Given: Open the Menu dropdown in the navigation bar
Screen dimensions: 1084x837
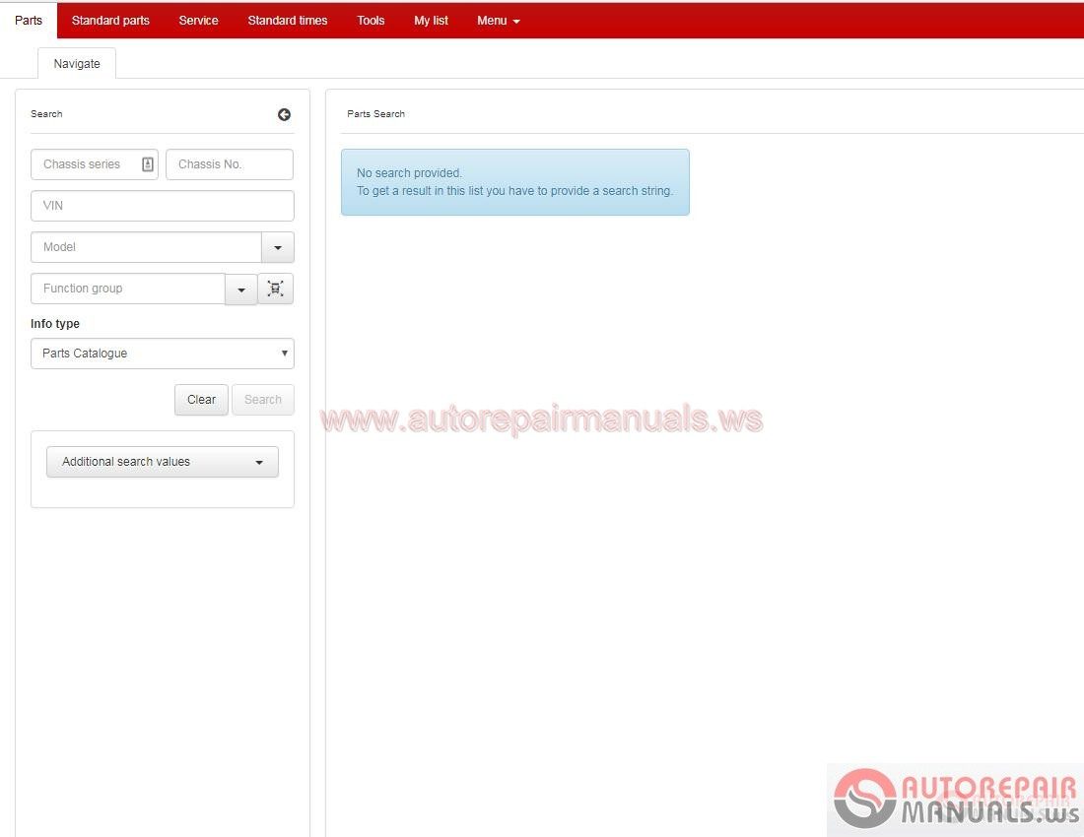Looking at the screenshot, I should click(x=498, y=20).
